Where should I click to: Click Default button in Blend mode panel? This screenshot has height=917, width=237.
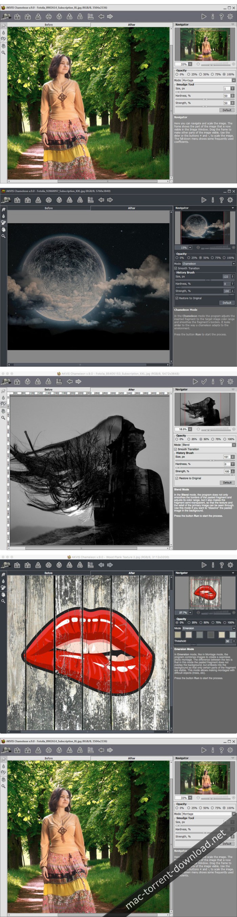(x=227, y=483)
